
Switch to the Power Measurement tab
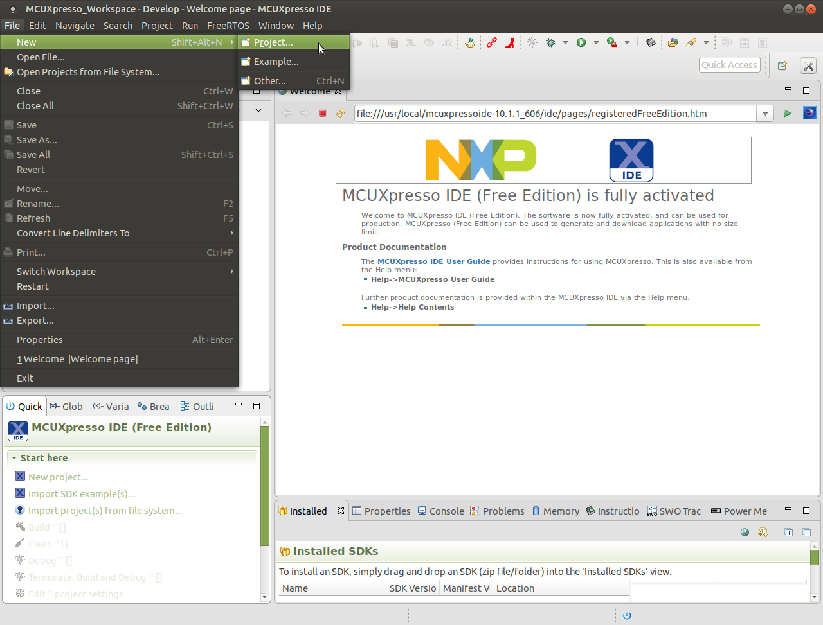point(739,511)
